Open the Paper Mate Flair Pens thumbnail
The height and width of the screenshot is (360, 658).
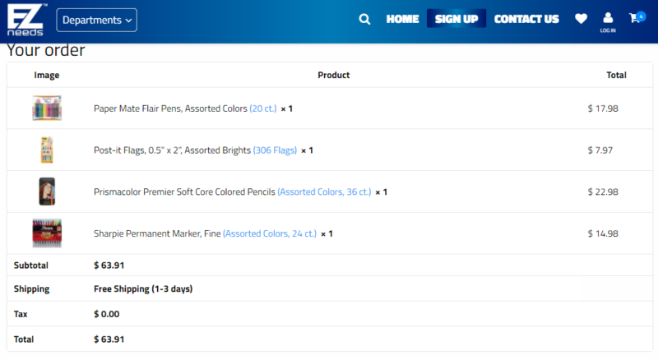tap(47, 108)
